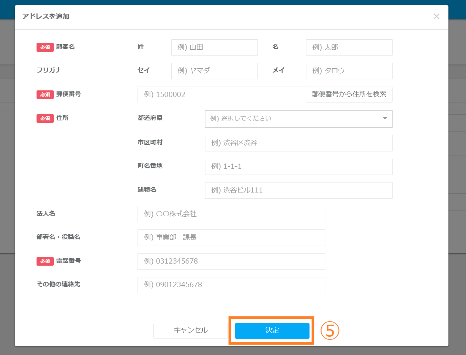Click the 必須 badge beside 顧客名

pos(45,47)
